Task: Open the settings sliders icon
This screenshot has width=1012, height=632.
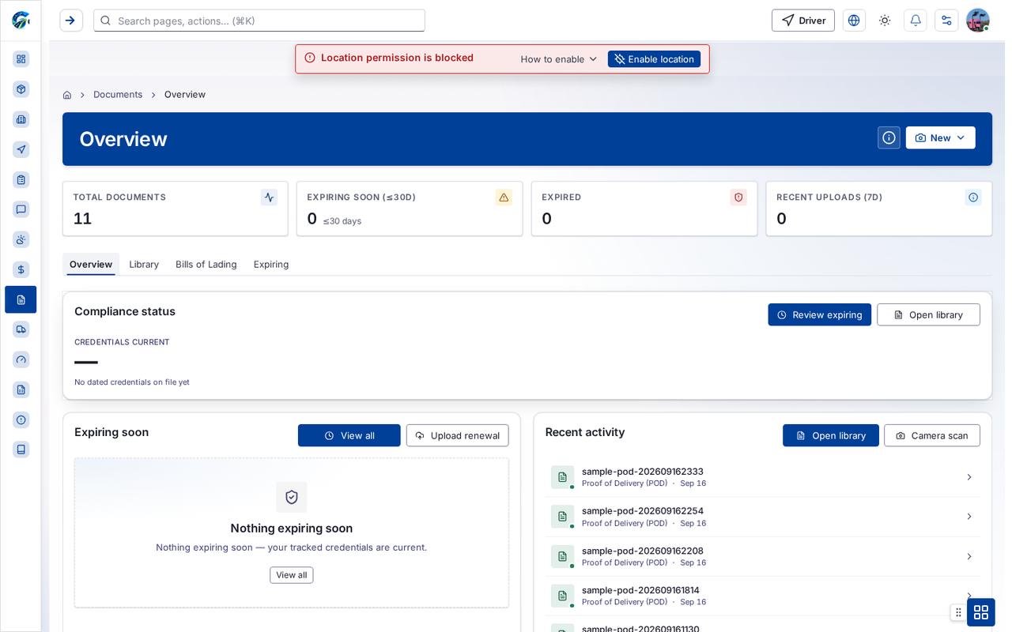Action: 946,21
